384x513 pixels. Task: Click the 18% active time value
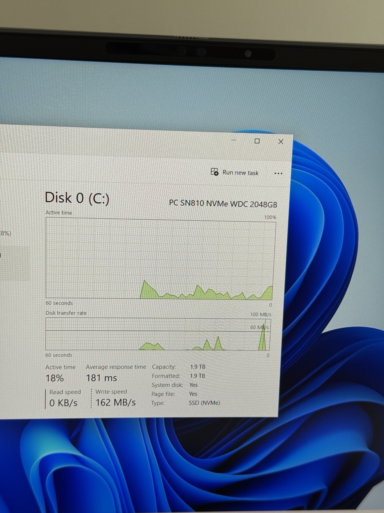coord(55,378)
